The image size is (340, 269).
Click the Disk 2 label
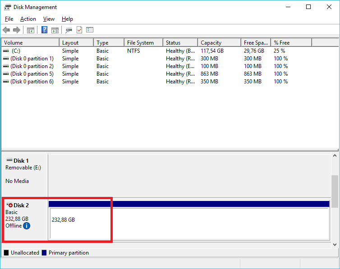pos(21,205)
